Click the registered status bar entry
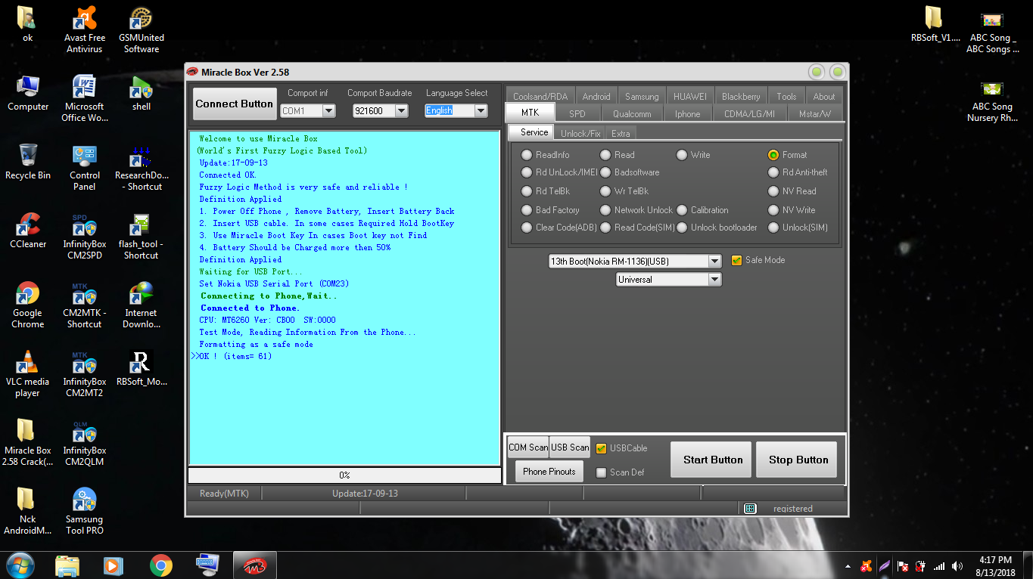Viewport: 1033px width, 579px height. click(x=792, y=509)
